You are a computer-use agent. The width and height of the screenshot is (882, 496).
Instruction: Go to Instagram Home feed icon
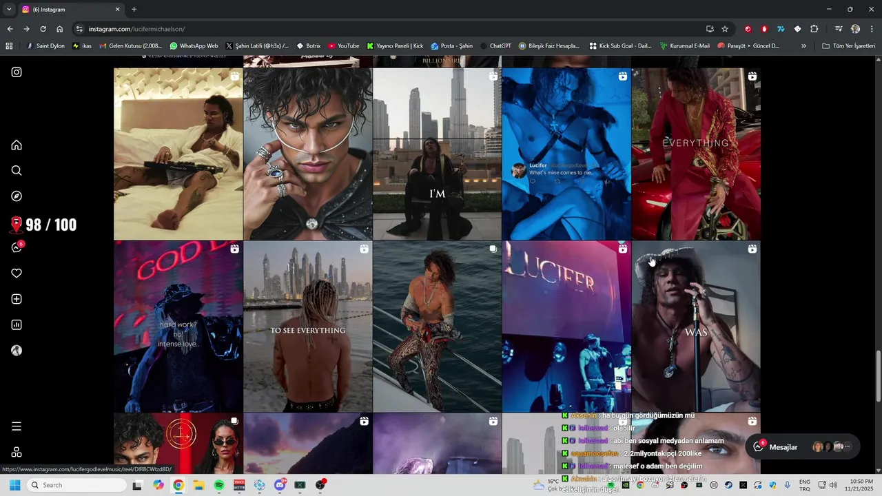click(17, 145)
